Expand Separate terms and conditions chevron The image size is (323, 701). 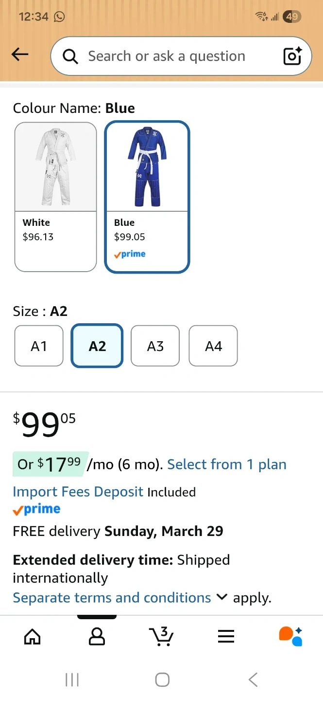(x=221, y=597)
